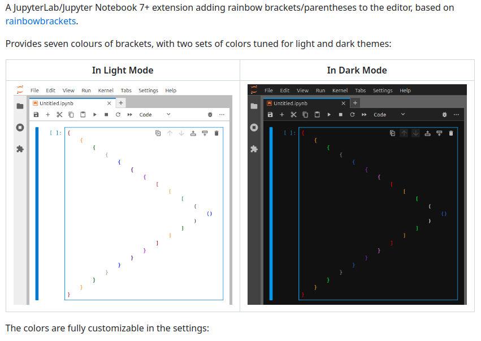Restart kernel icon in light mode toolbar

[x=118, y=114]
